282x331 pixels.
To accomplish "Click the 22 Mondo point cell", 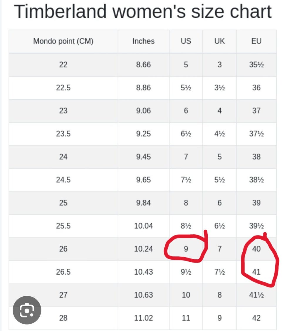I will point(63,65).
